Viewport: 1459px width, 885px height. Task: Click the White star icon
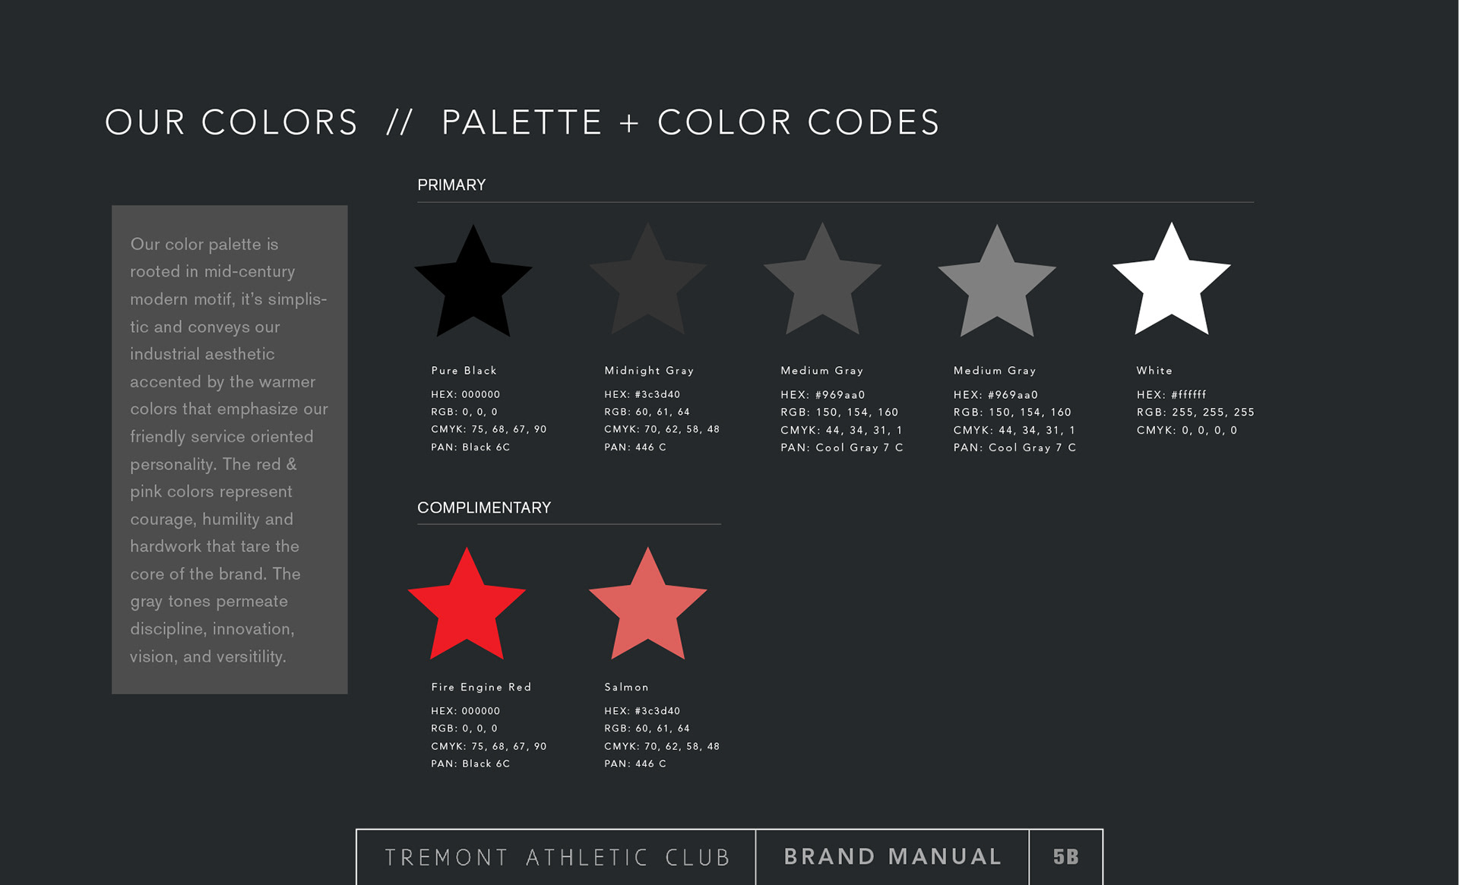click(1171, 285)
